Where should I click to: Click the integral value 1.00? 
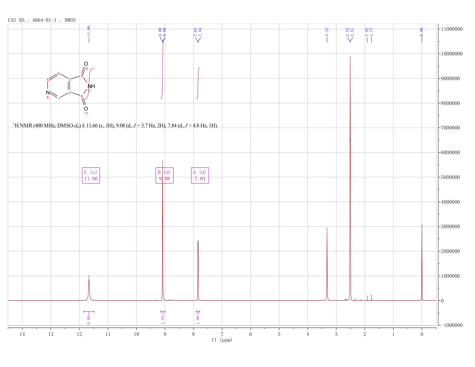(198, 320)
